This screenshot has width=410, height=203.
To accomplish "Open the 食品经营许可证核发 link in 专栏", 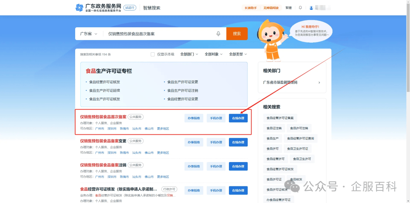I will tap(104, 82).
